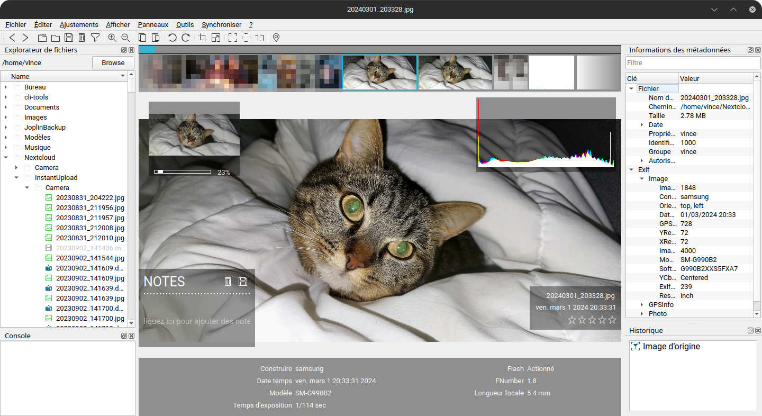The height and width of the screenshot is (416, 762).
Task: Click the map location pin icon
Action: click(276, 38)
